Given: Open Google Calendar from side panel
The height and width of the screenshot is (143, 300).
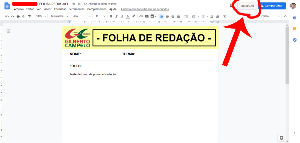Looking at the screenshot, I should 295,18.
